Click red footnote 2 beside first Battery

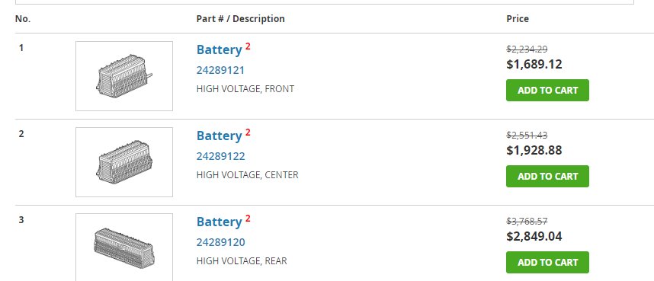click(x=248, y=46)
